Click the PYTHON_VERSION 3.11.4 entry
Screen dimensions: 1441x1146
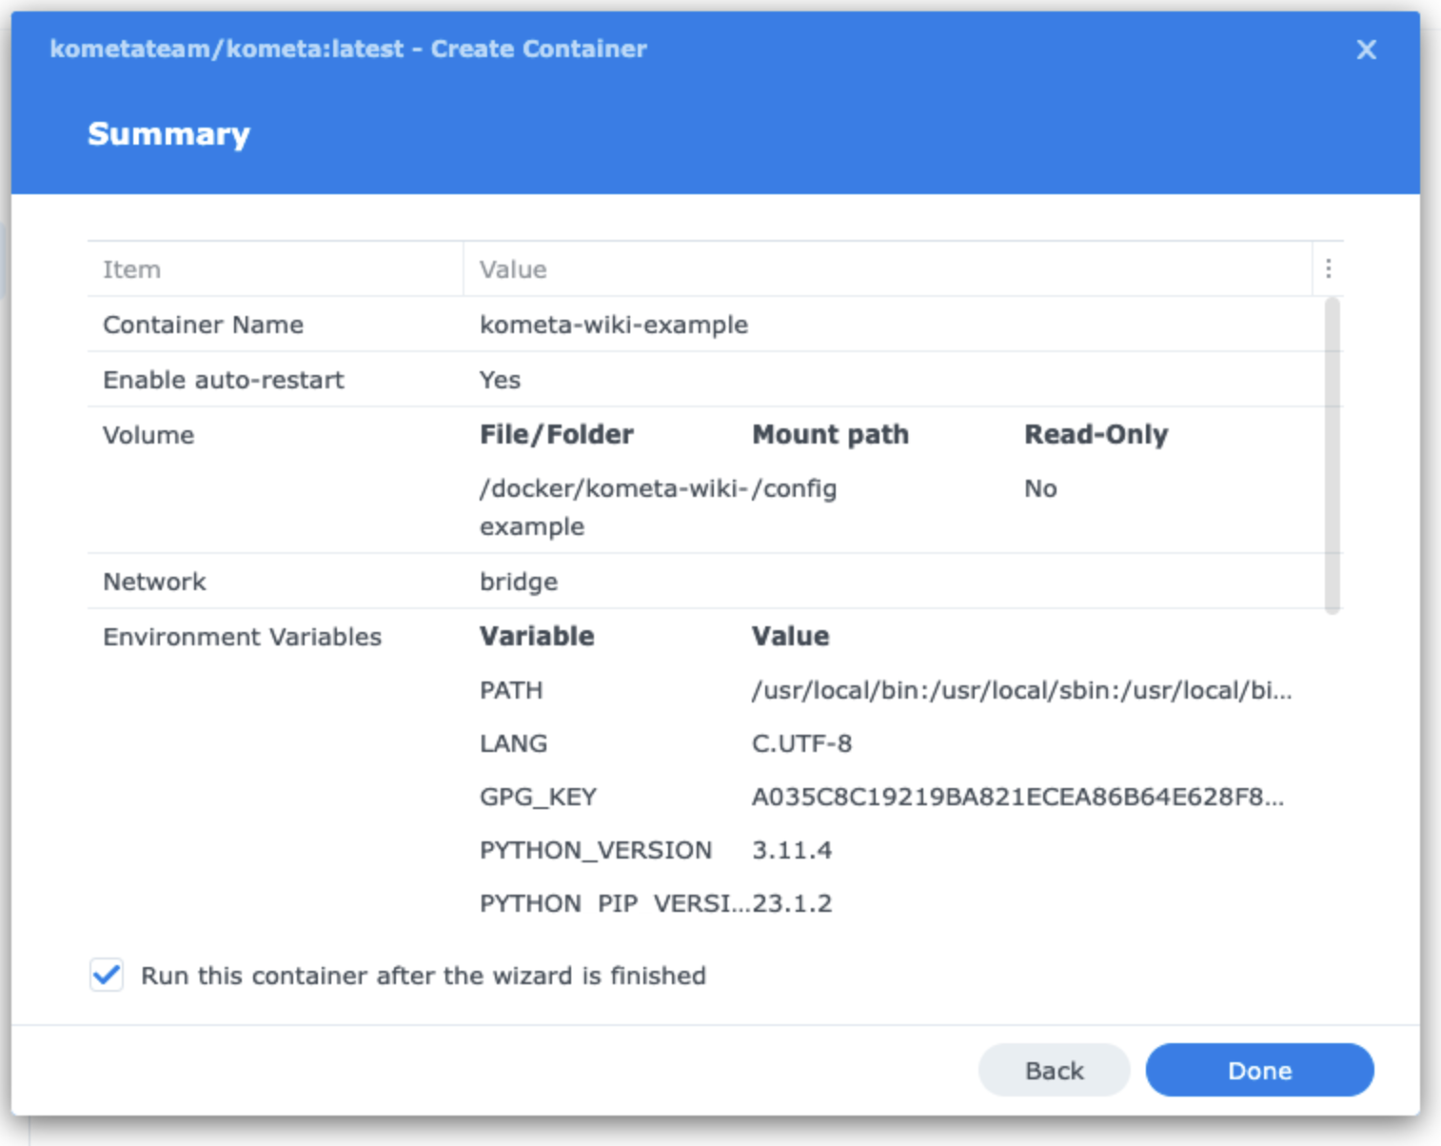tap(656, 850)
